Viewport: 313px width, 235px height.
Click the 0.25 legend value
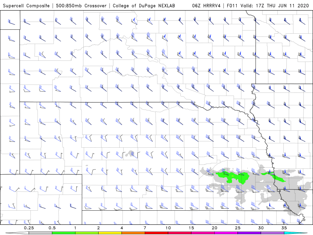(x=29, y=228)
